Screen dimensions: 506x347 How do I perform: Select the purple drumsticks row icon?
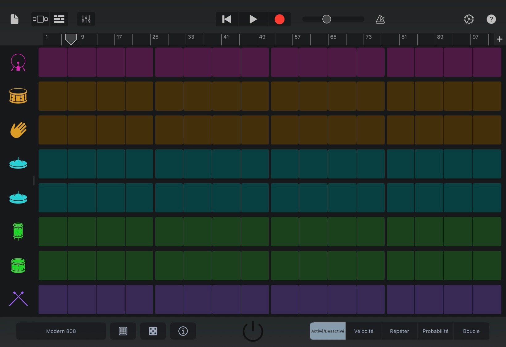(x=18, y=299)
